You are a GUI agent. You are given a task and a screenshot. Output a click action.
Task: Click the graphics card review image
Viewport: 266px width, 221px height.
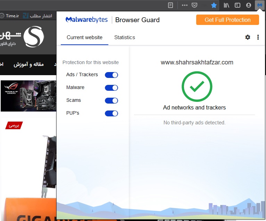pos(28,178)
